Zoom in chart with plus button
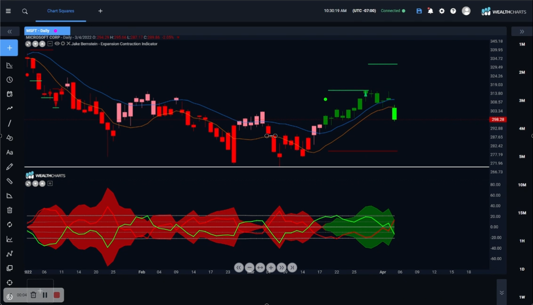533x305 pixels. coord(271,268)
